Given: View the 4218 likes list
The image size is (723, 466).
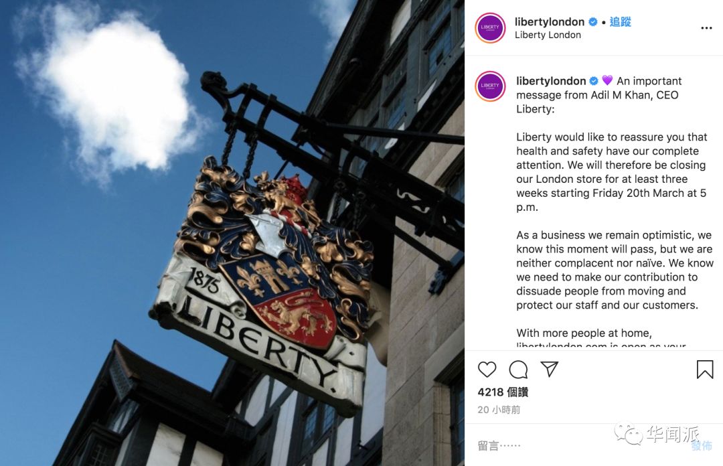Looking at the screenshot, I should 503,392.
